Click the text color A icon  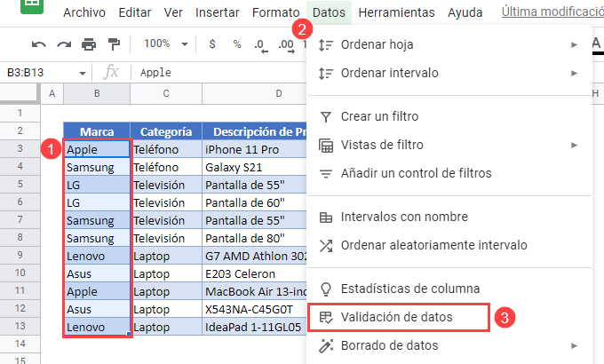pyautogui.click(x=596, y=44)
